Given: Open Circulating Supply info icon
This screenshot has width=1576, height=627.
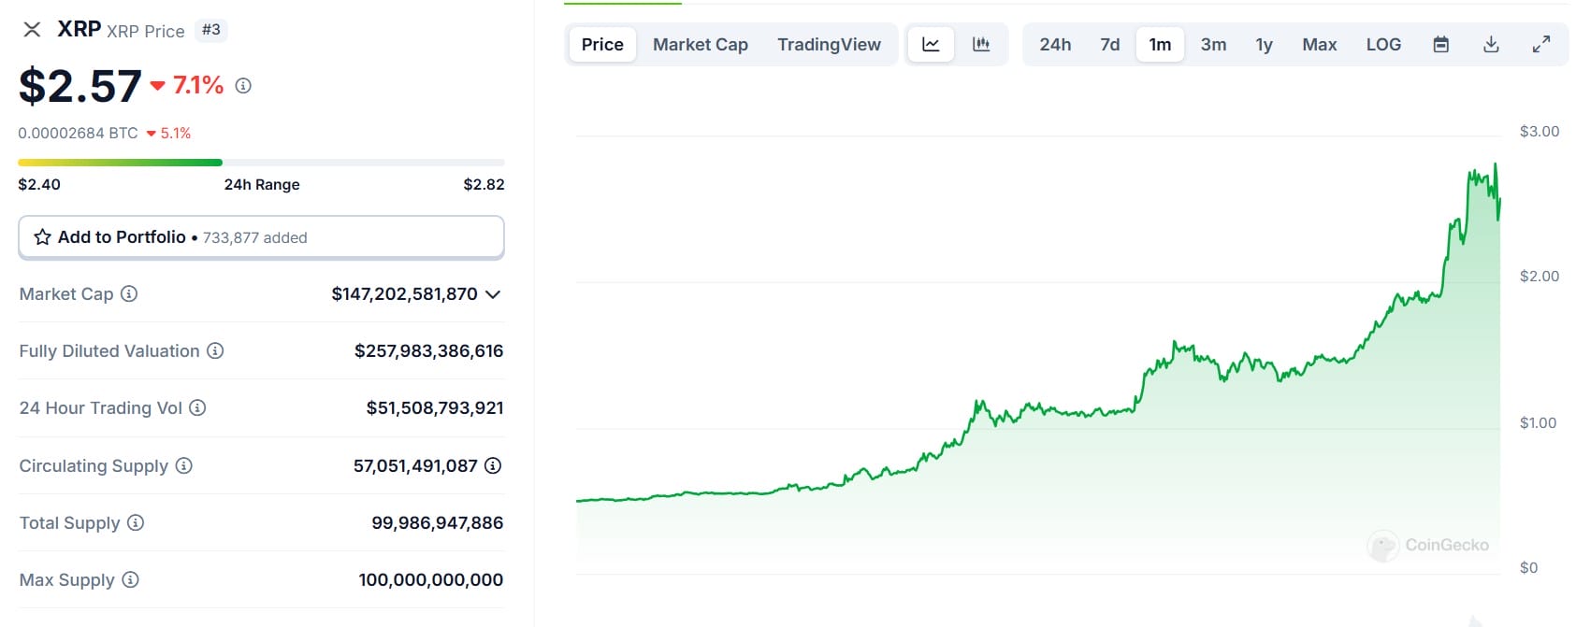Looking at the screenshot, I should (x=184, y=465).
